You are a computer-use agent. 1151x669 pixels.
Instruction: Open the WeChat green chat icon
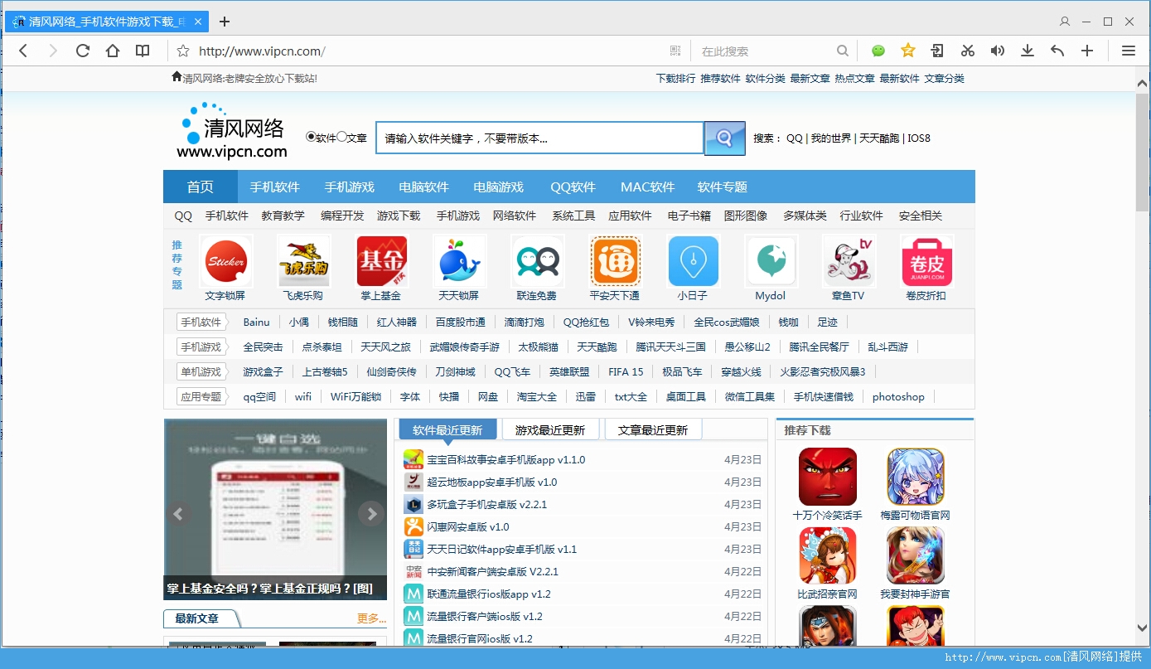[878, 51]
